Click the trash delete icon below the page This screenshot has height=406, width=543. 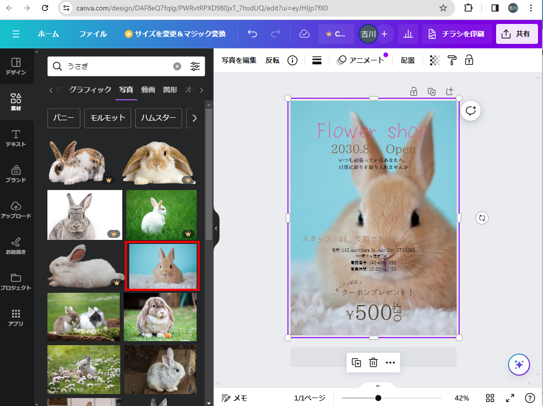tap(373, 363)
